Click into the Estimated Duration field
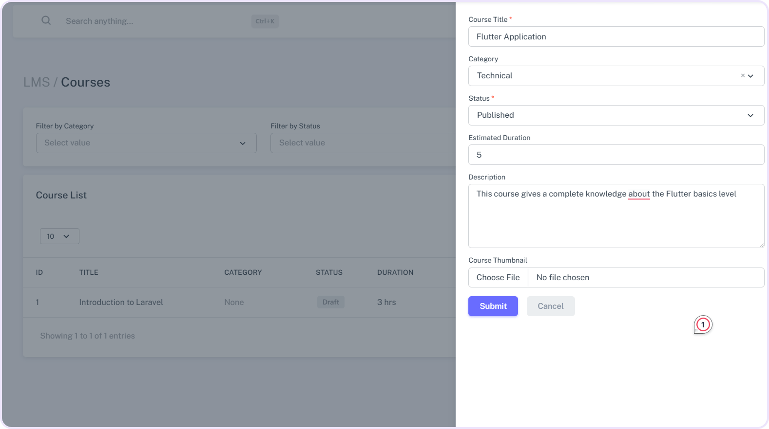 tap(616, 155)
